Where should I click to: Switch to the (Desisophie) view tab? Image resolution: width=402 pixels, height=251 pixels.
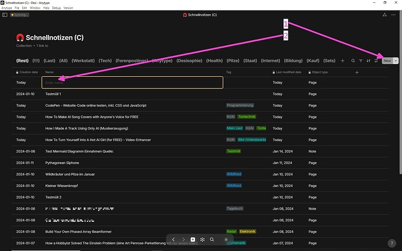click(x=189, y=61)
